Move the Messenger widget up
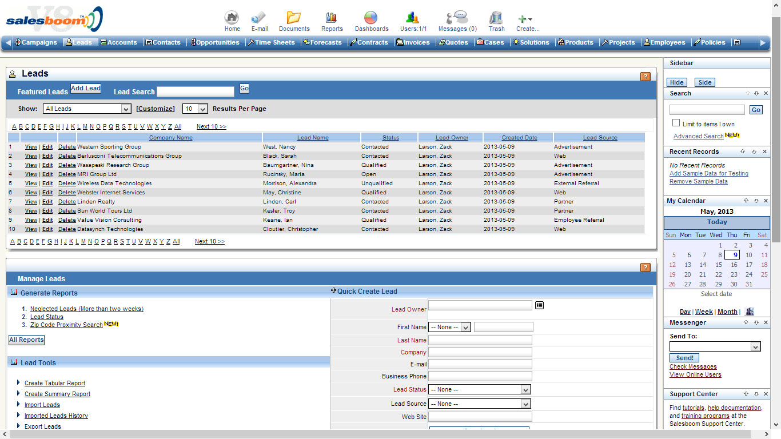The height and width of the screenshot is (439, 781). pos(746,322)
